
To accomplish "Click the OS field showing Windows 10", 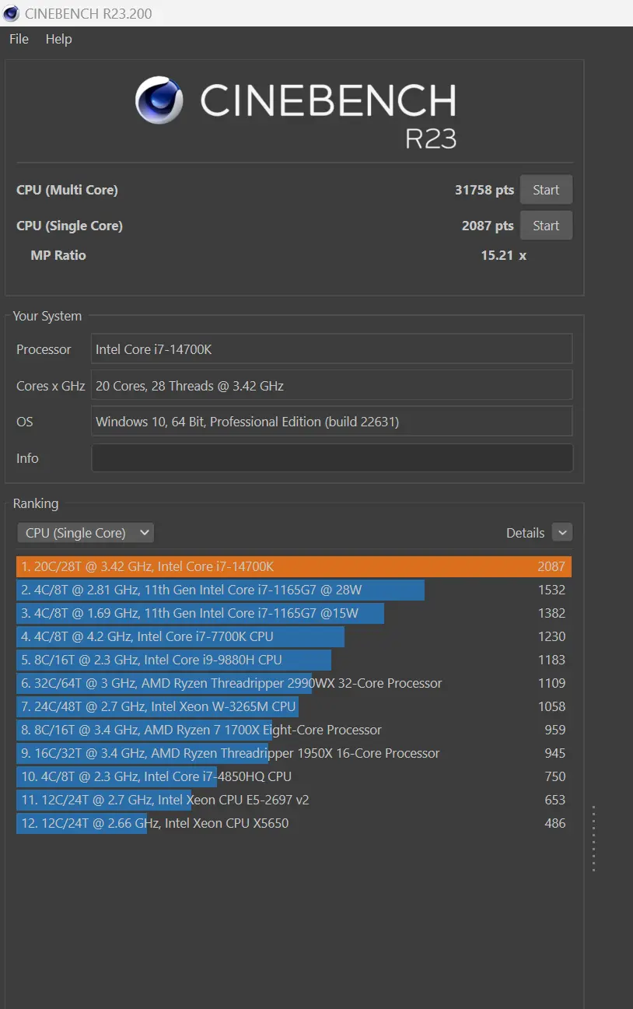I will 332,422.
